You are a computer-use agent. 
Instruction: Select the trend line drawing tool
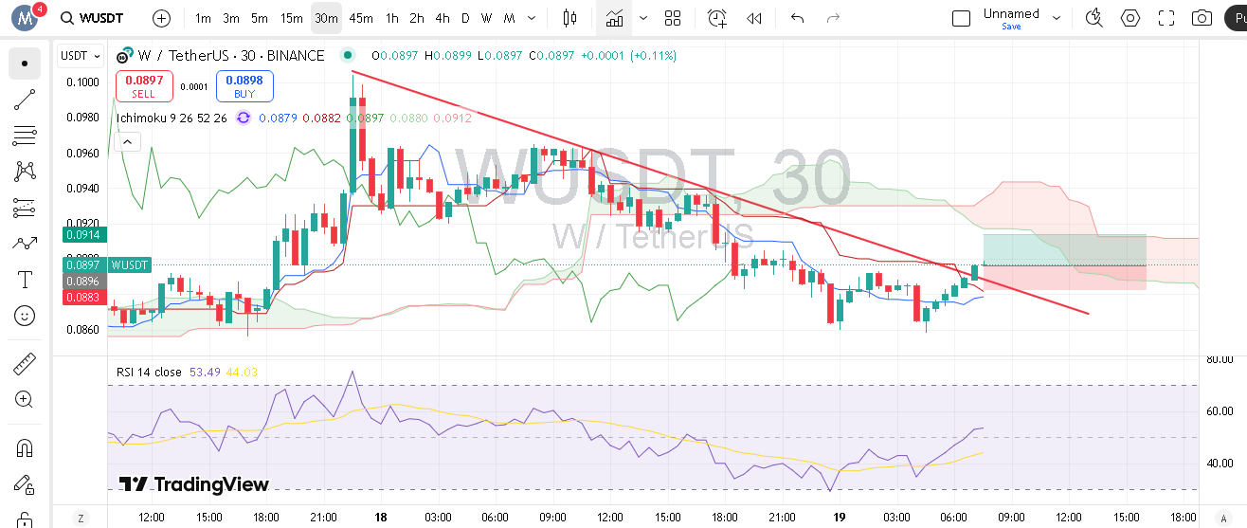pos(25,100)
